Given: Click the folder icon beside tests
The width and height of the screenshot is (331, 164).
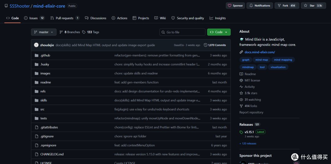Looking at the screenshot, I should click(x=36, y=118).
